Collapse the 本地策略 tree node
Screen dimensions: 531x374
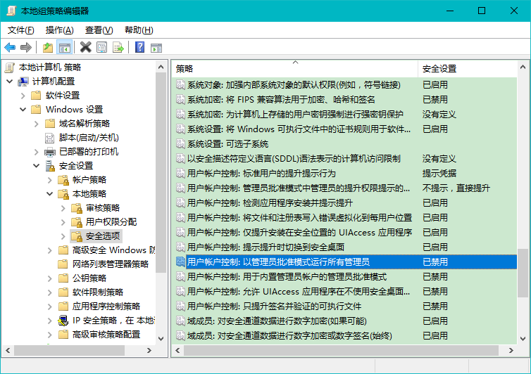[x=49, y=194]
